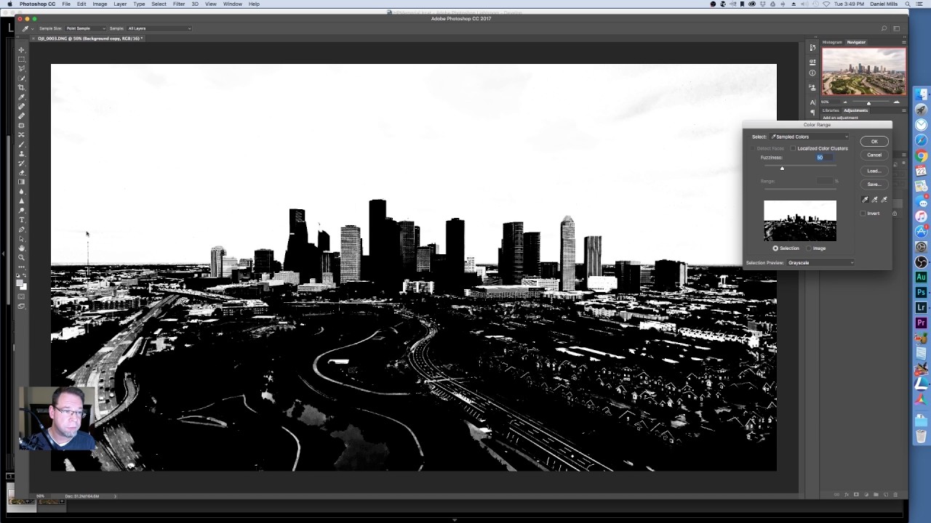Click Cancel in Color Range dialog
Viewport: 931px width, 523px height.
pyautogui.click(x=874, y=155)
